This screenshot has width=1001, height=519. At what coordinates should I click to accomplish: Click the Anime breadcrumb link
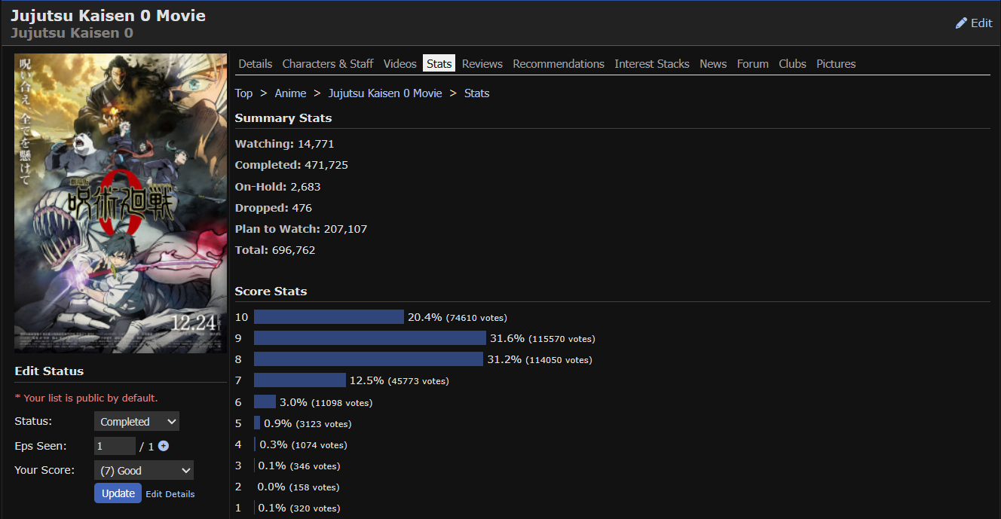click(291, 93)
